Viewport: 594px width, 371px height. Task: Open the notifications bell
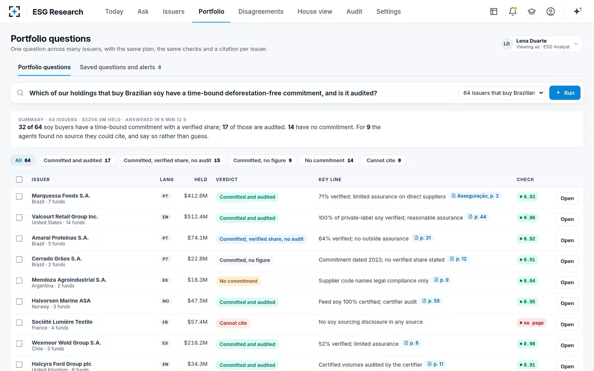click(x=513, y=12)
